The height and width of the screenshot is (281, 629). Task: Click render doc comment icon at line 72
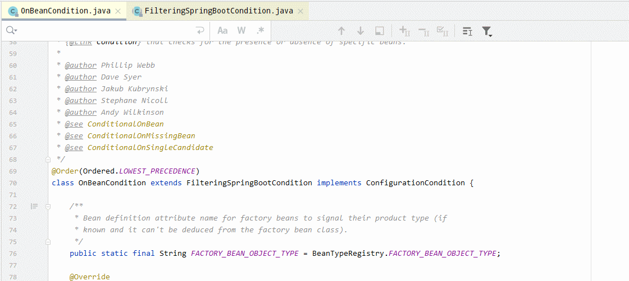coord(34,207)
